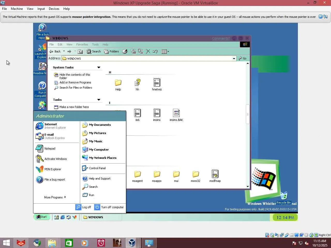Viewport: 331px width, 248px height.
Task: Click the Undo toolbar icon
Action: coord(155,51)
